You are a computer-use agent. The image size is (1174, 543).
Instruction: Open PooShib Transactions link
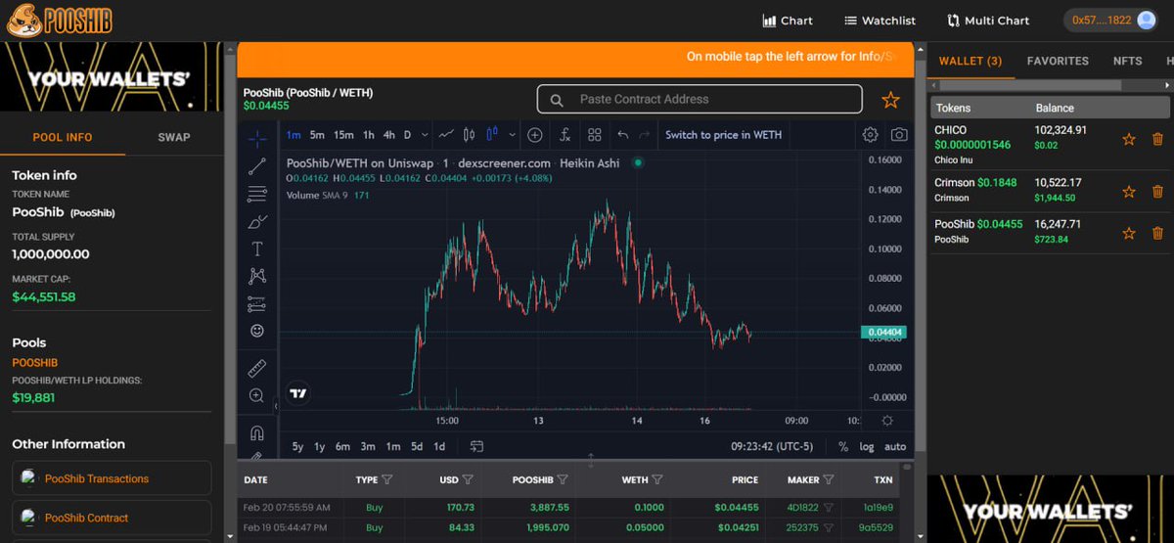(x=112, y=478)
